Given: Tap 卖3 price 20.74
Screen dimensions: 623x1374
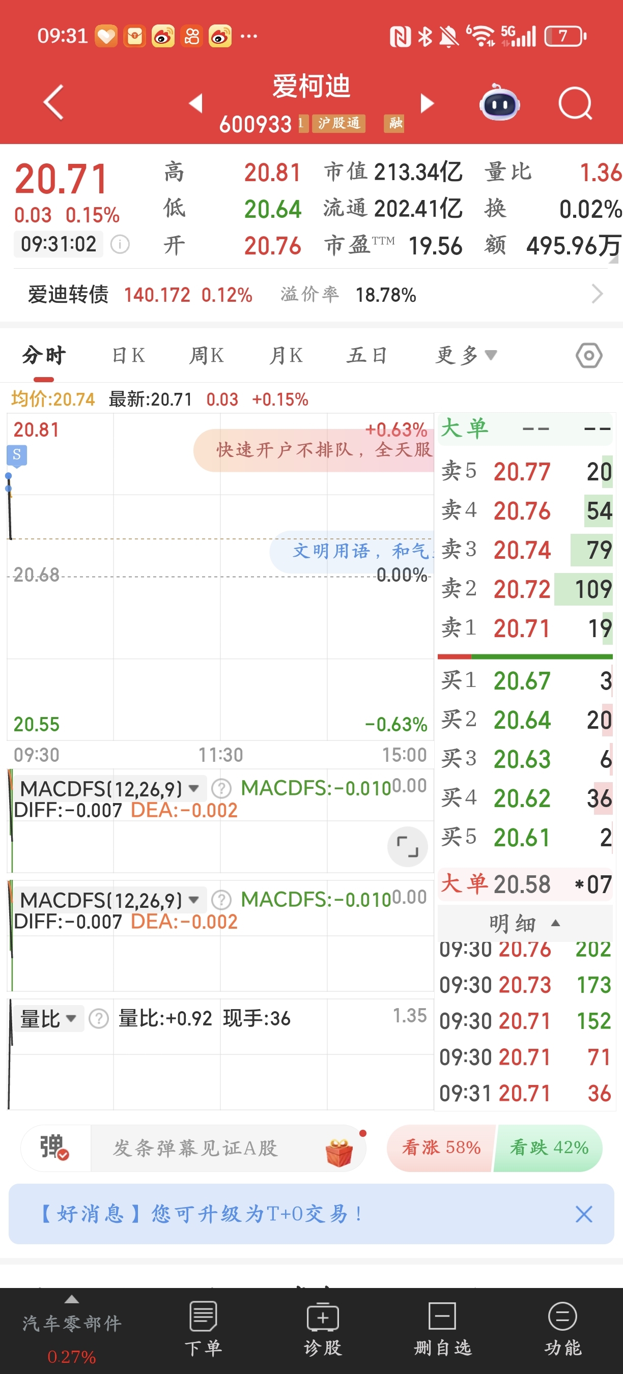Looking at the screenshot, I should pyautogui.click(x=521, y=550).
